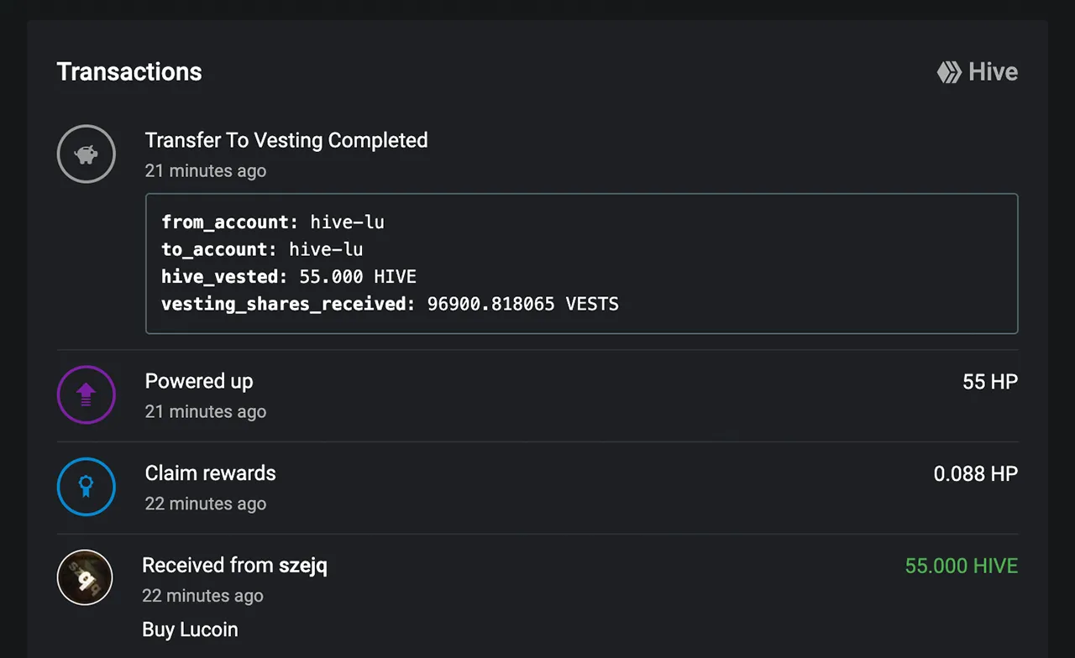Screen dimensions: 1075x658
Task: Click the green 55.000 HIVE amount
Action: click(962, 567)
